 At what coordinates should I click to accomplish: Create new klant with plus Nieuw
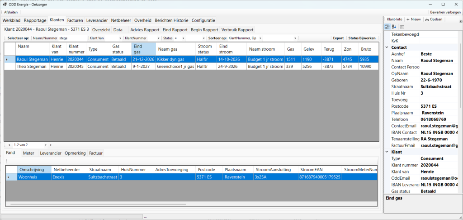click(x=413, y=19)
